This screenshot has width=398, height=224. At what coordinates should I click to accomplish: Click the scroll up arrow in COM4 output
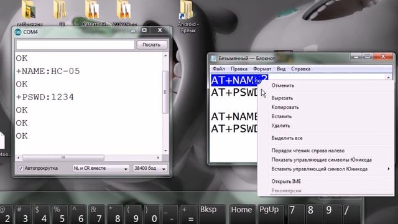pyautogui.click(x=165, y=55)
